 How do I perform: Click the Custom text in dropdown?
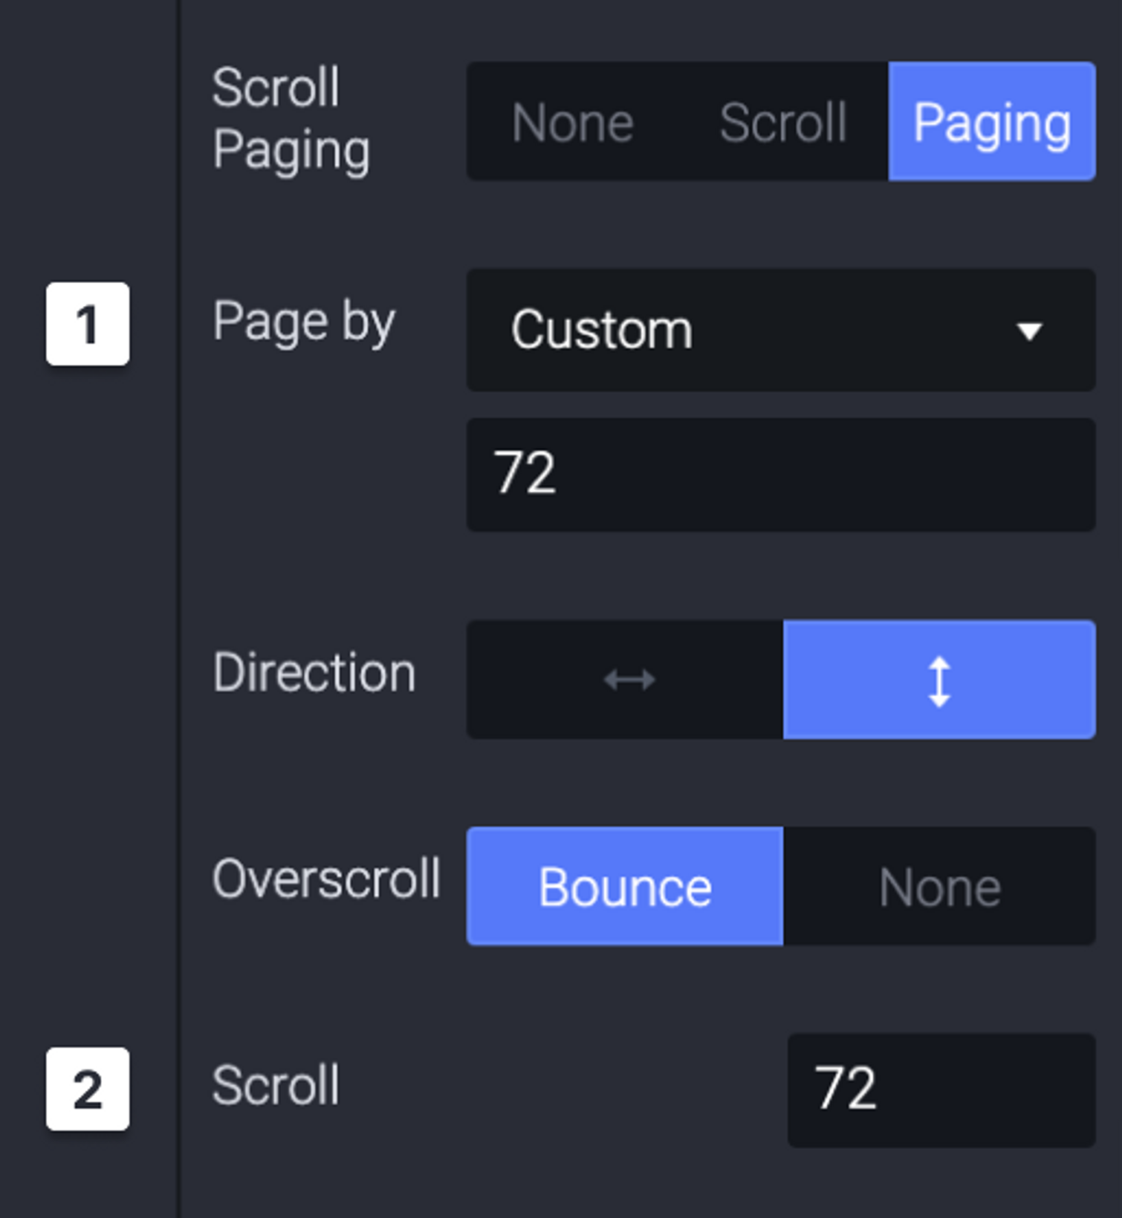pos(602,329)
